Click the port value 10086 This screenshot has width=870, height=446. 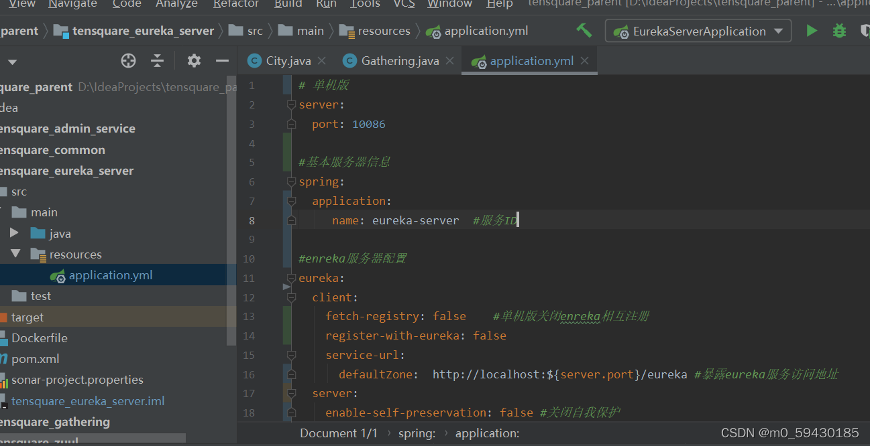(369, 125)
